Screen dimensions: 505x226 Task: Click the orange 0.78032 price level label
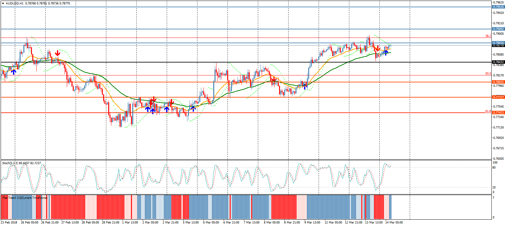coord(498,82)
